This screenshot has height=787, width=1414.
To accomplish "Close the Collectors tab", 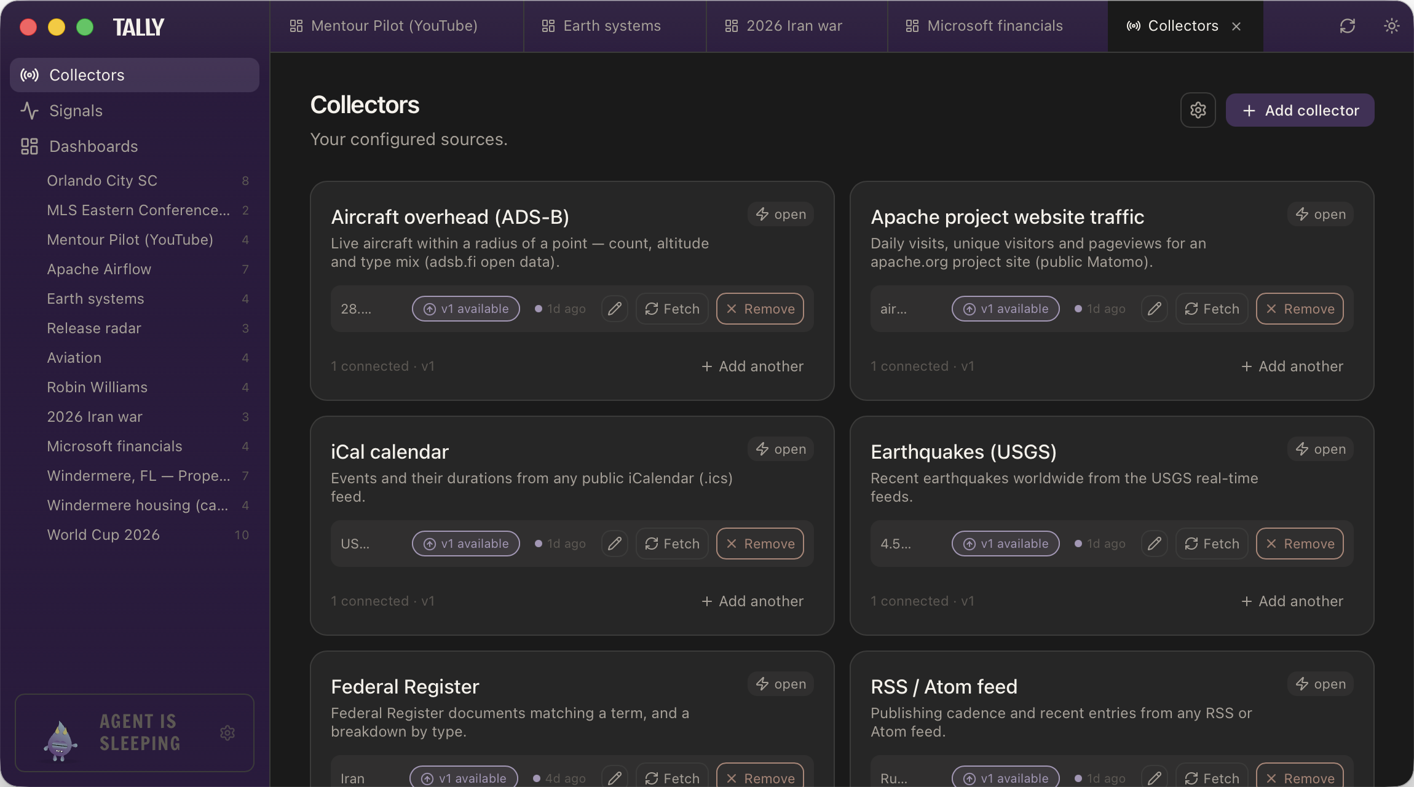I will pos(1236,26).
